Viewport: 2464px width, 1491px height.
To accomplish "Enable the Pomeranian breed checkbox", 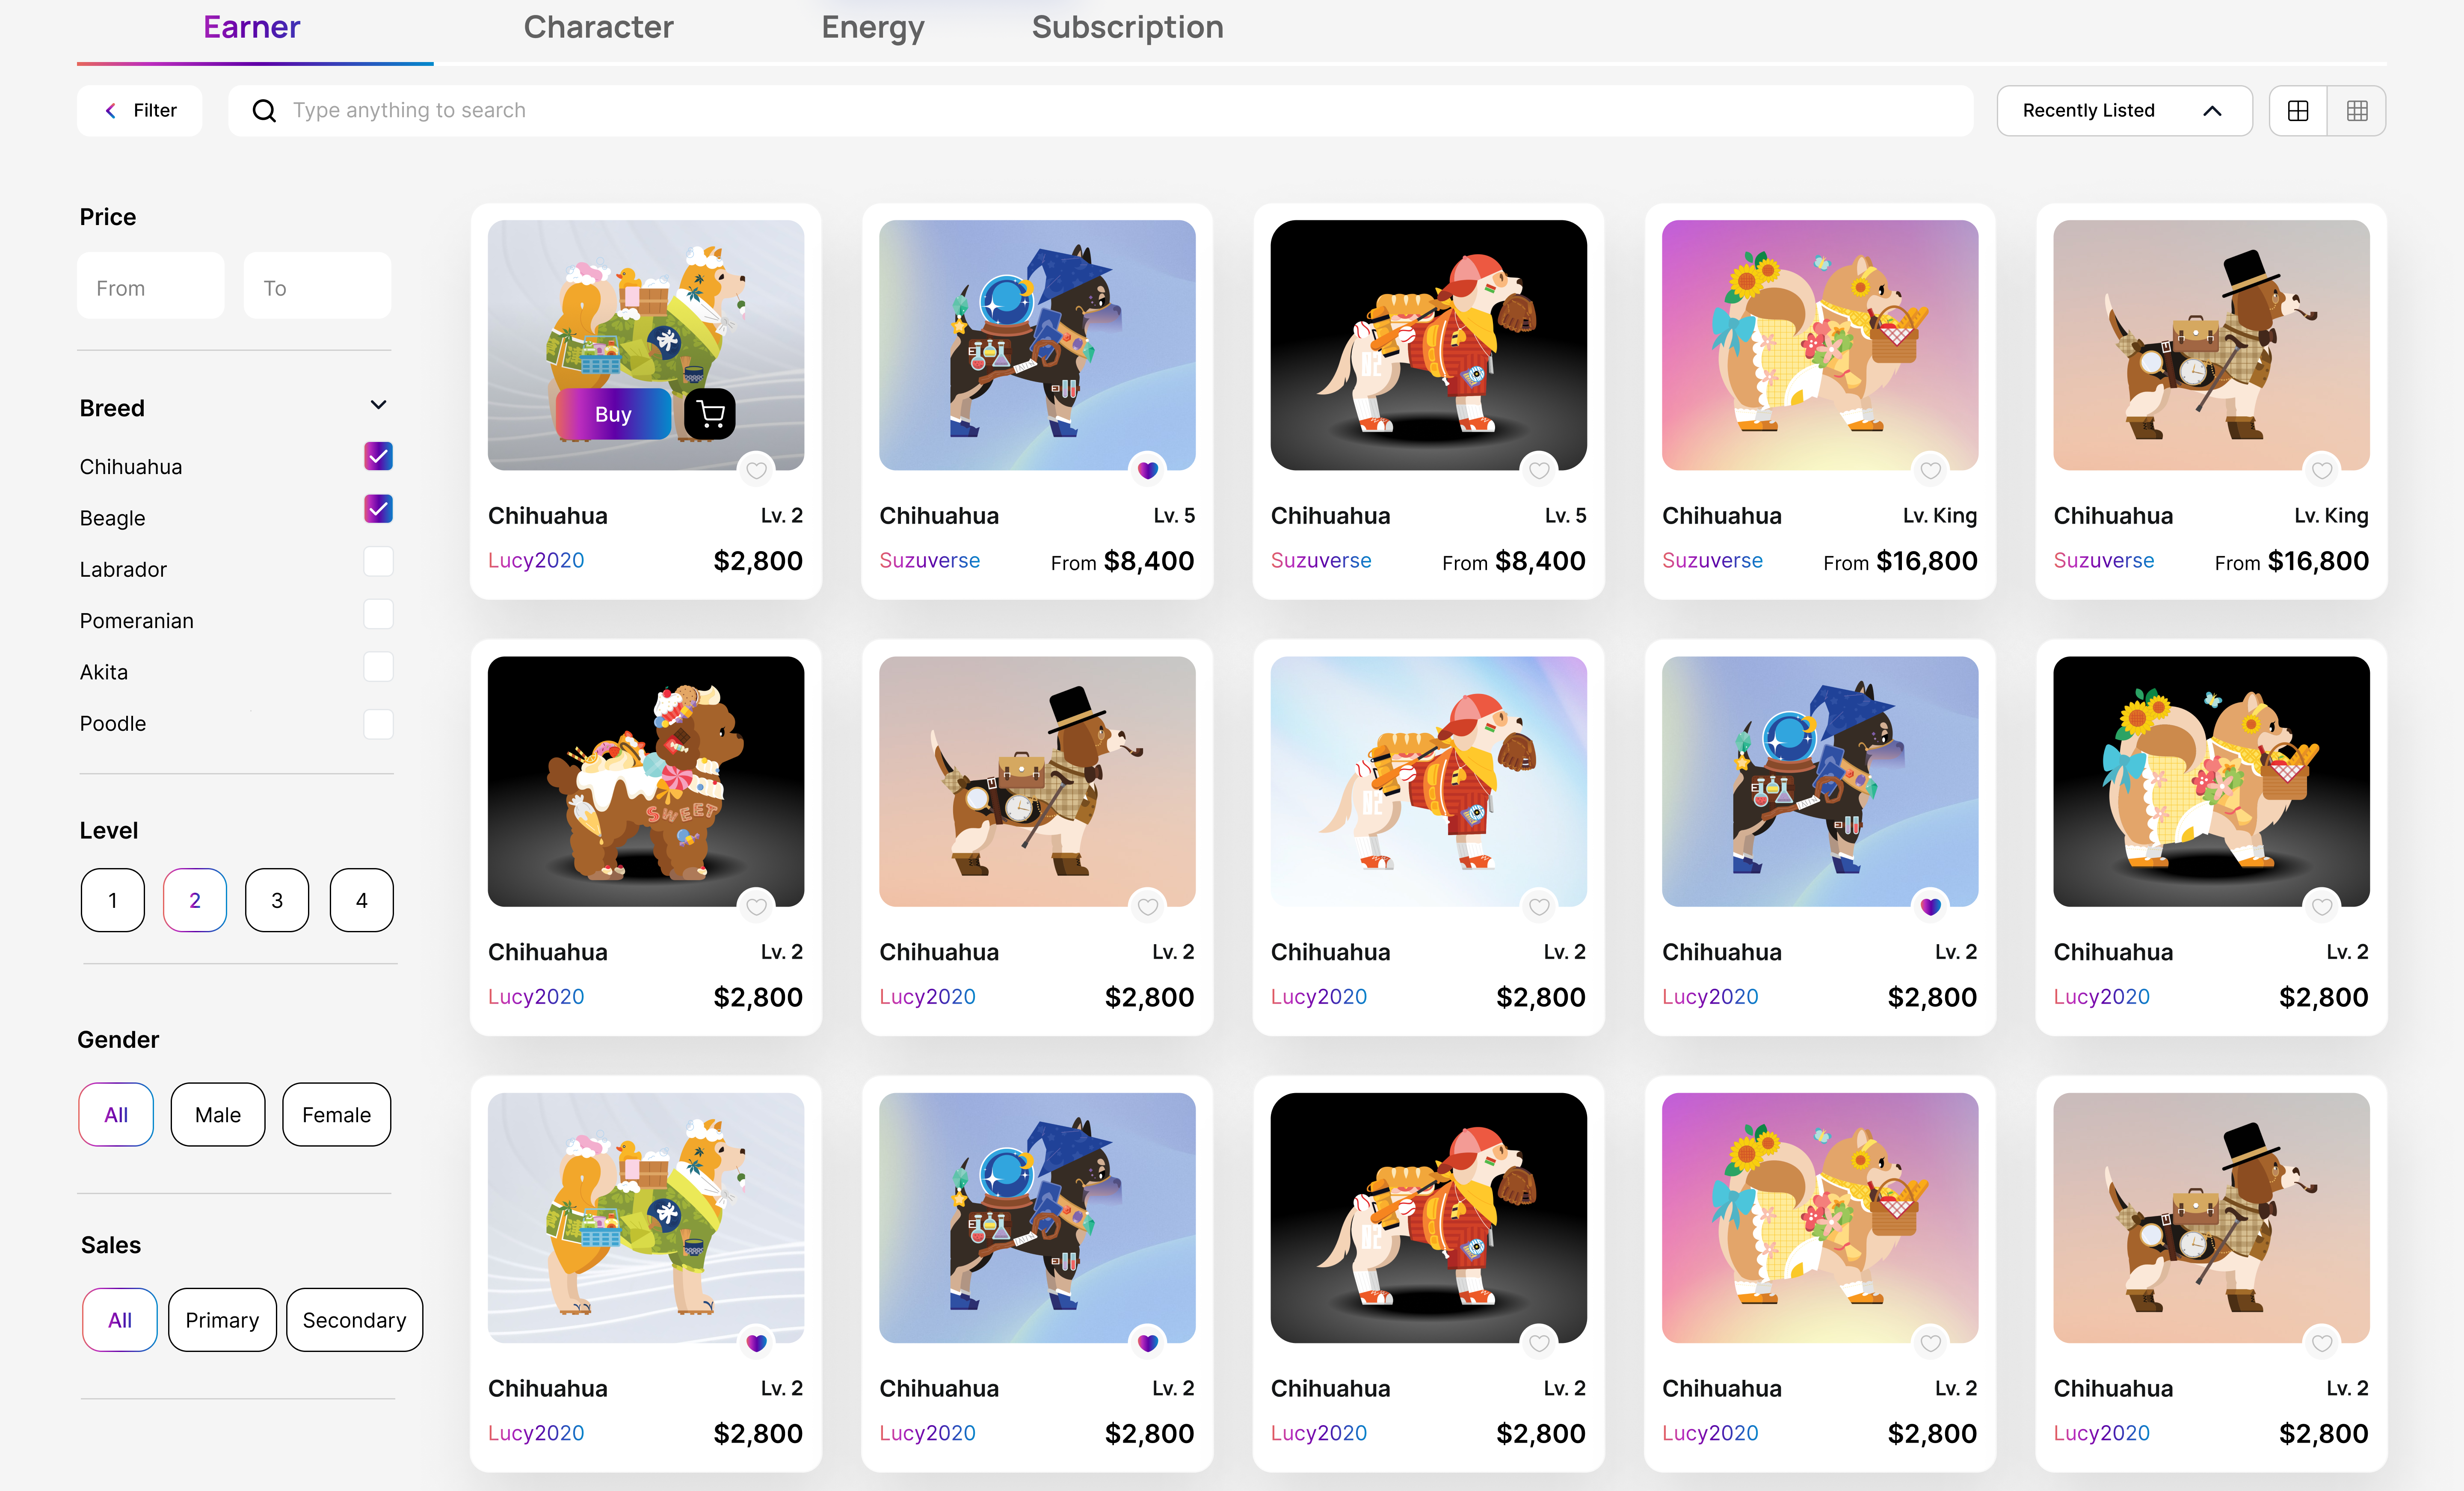I will pyautogui.click(x=378, y=613).
